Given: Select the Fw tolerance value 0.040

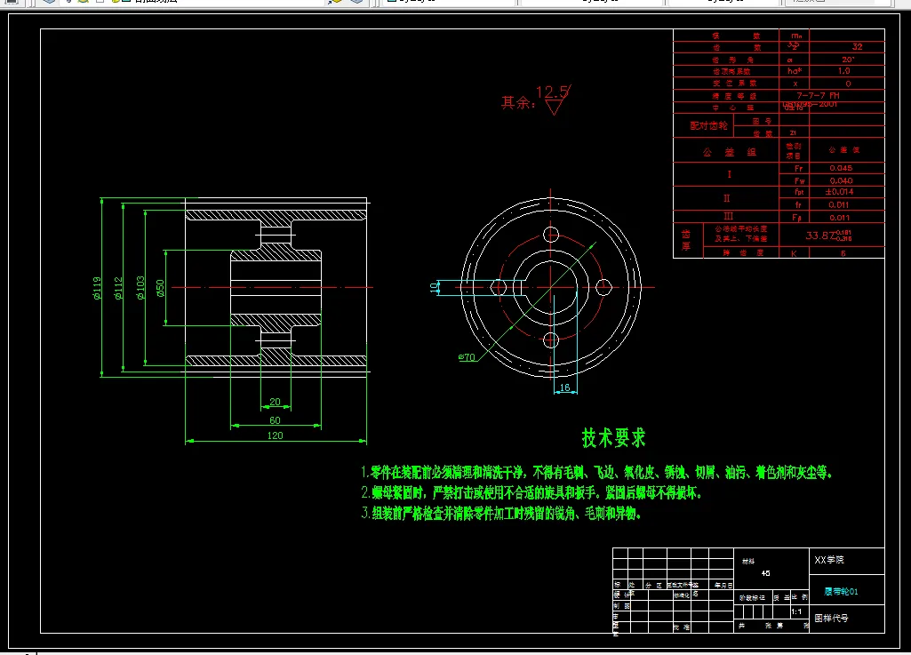Looking at the screenshot, I should coord(841,180).
